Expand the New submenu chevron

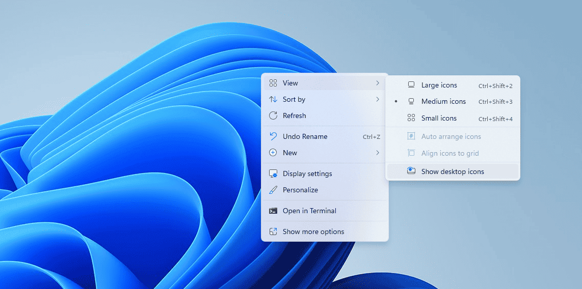point(378,153)
